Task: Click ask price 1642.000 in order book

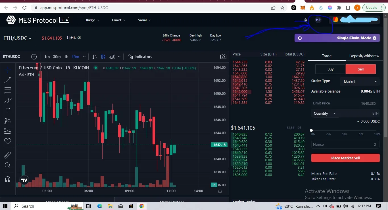Action: 240,92
